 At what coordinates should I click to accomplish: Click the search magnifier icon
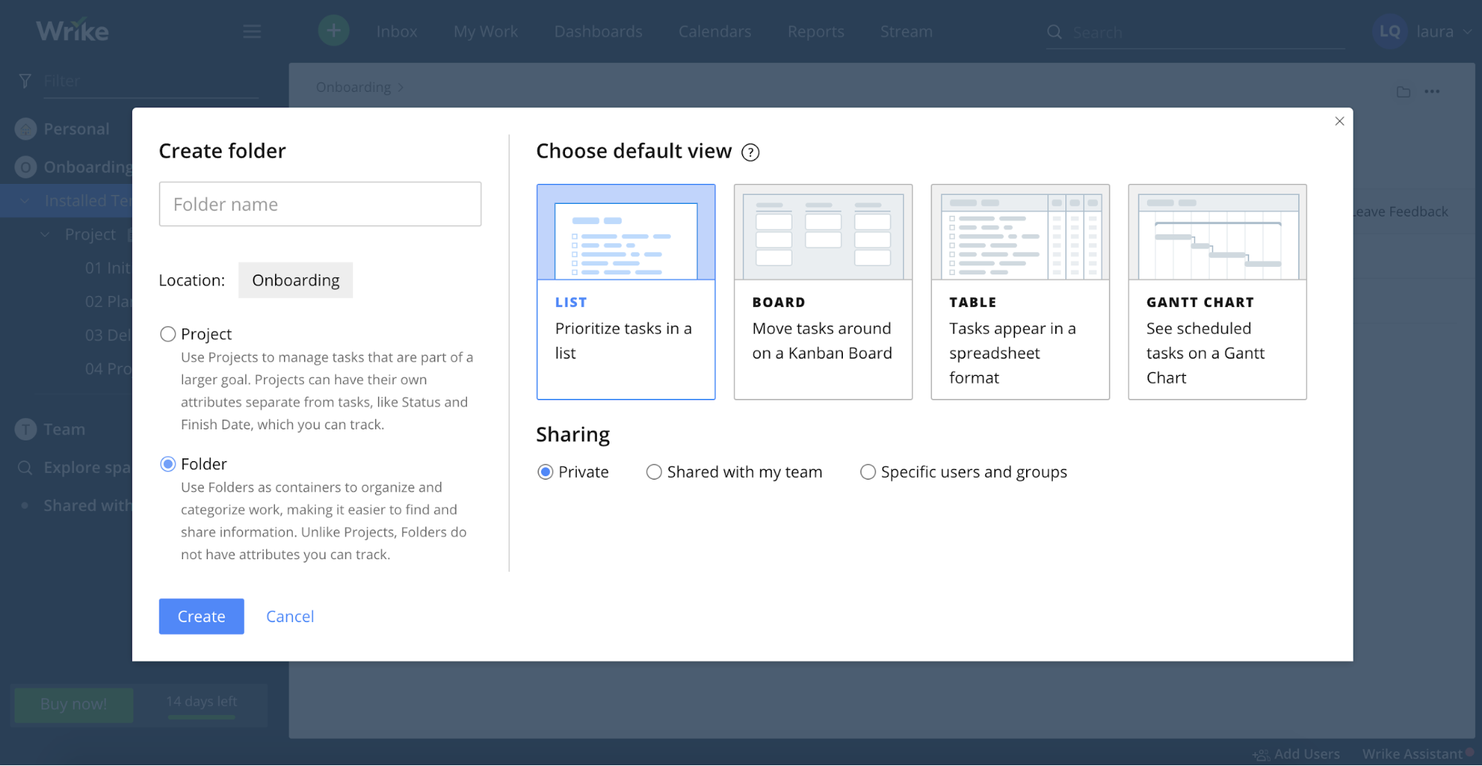tap(1054, 32)
